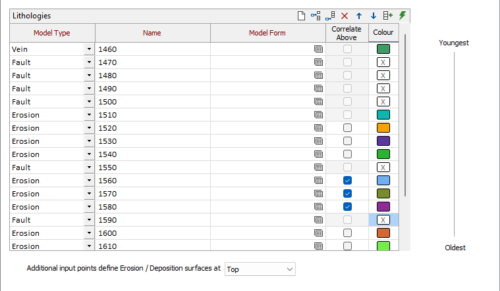
Task: Open Model Form editor for row 1510
Action: tap(318, 115)
